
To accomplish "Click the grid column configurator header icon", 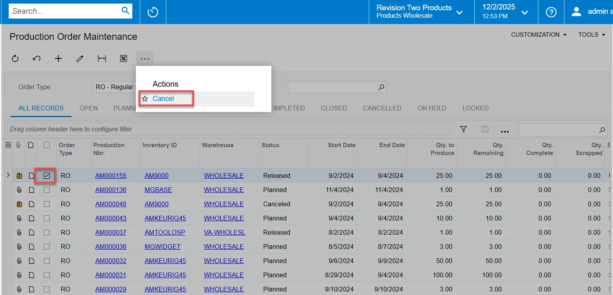I will [x=8, y=146].
